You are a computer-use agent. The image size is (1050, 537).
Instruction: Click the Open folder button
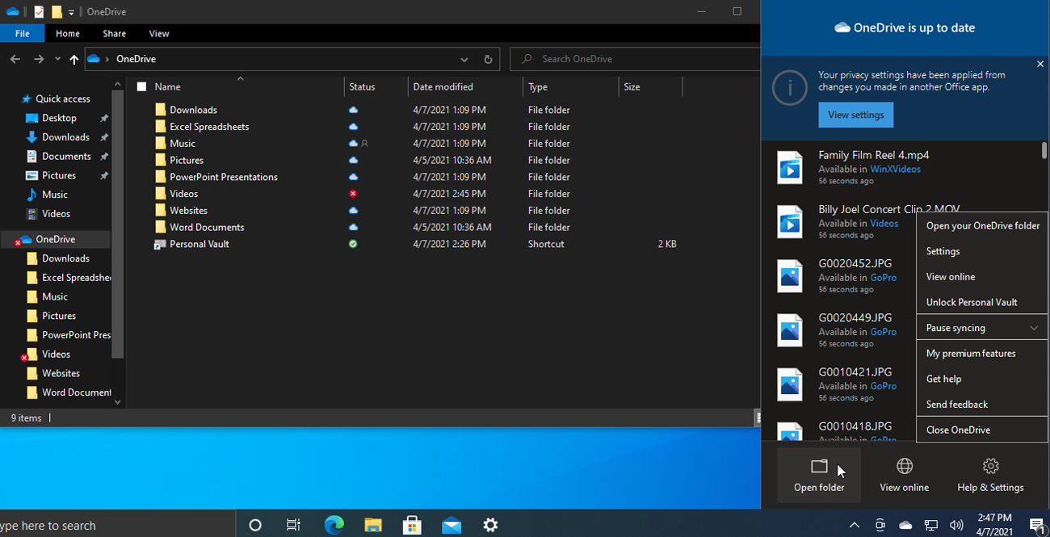pyautogui.click(x=819, y=476)
